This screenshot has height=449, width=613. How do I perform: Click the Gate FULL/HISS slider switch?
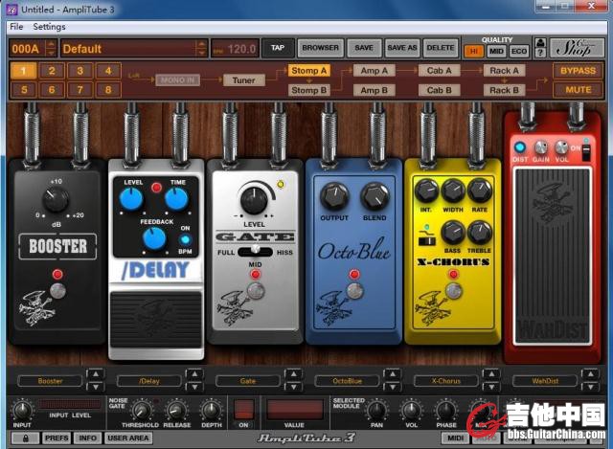256,251
